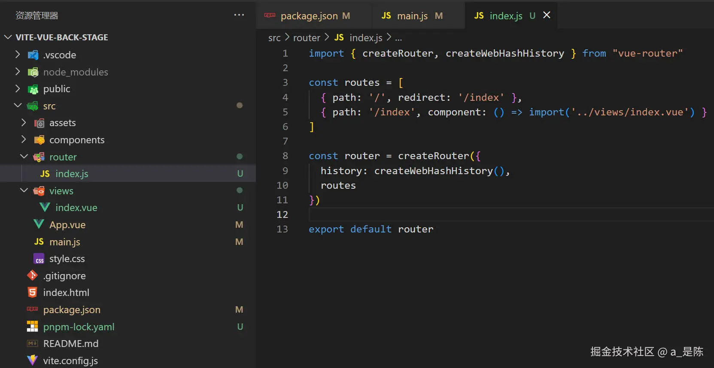Click the JS icon in the breadcrumb

tap(339, 37)
